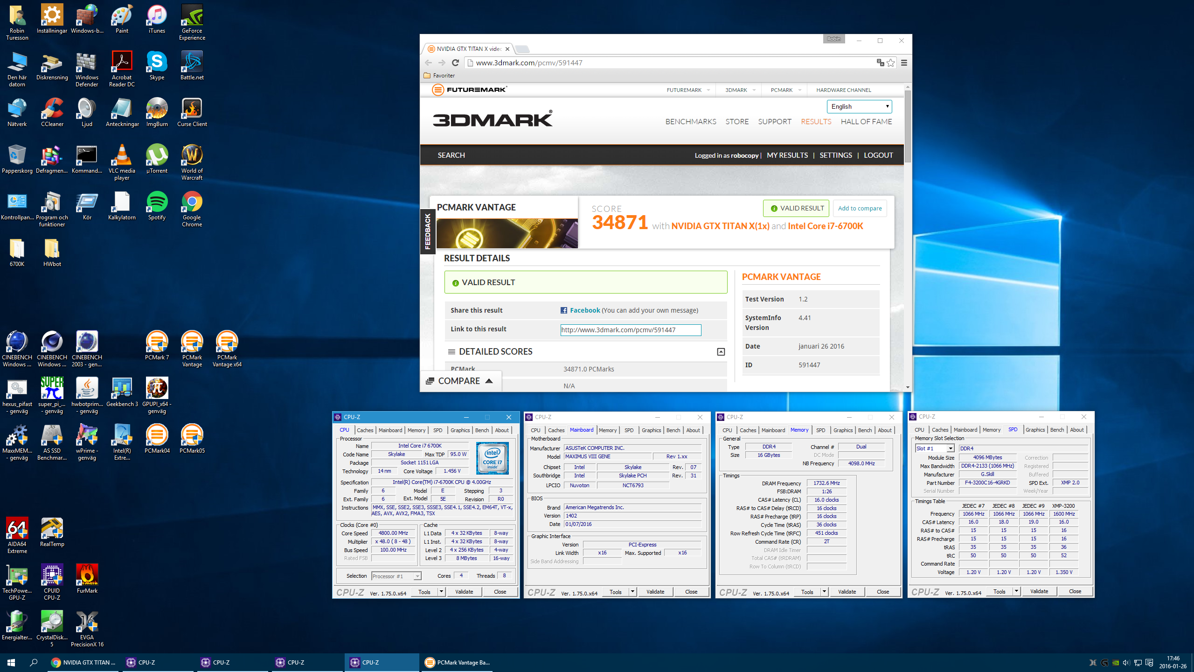Share result via Facebook link

(x=585, y=310)
